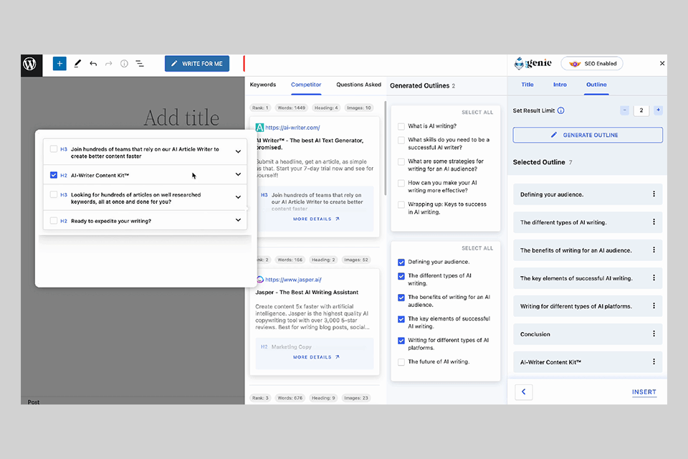Click SELECT ALL in the second outline card
The width and height of the screenshot is (688, 459).
tap(477, 248)
